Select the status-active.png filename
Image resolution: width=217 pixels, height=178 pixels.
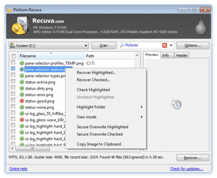(40, 82)
